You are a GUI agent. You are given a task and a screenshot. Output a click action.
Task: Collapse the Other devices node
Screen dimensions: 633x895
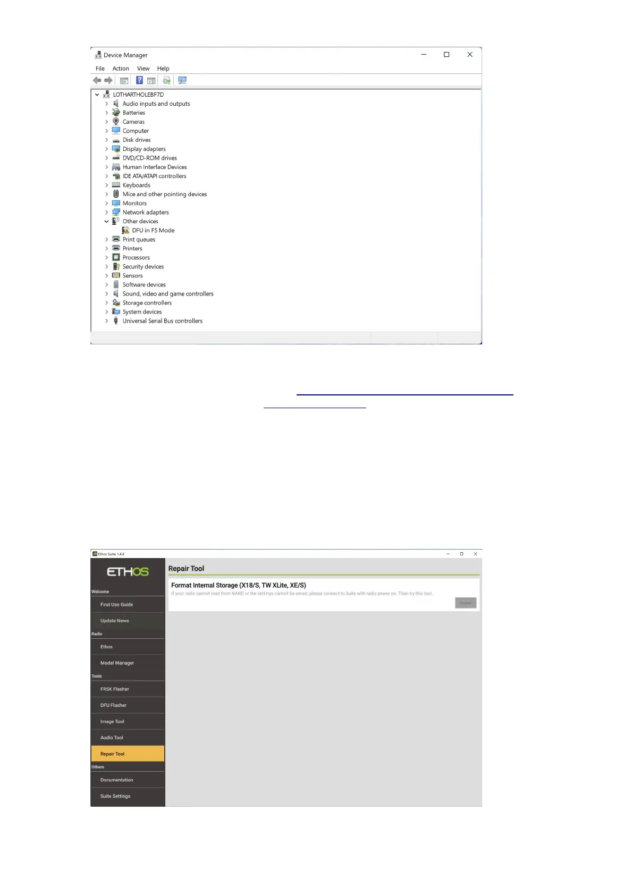tap(106, 221)
